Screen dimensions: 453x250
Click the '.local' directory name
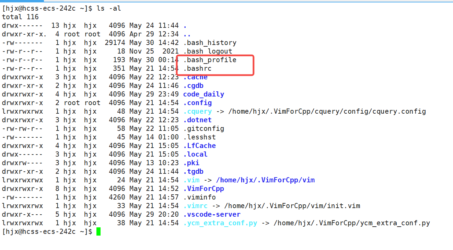click(195, 155)
